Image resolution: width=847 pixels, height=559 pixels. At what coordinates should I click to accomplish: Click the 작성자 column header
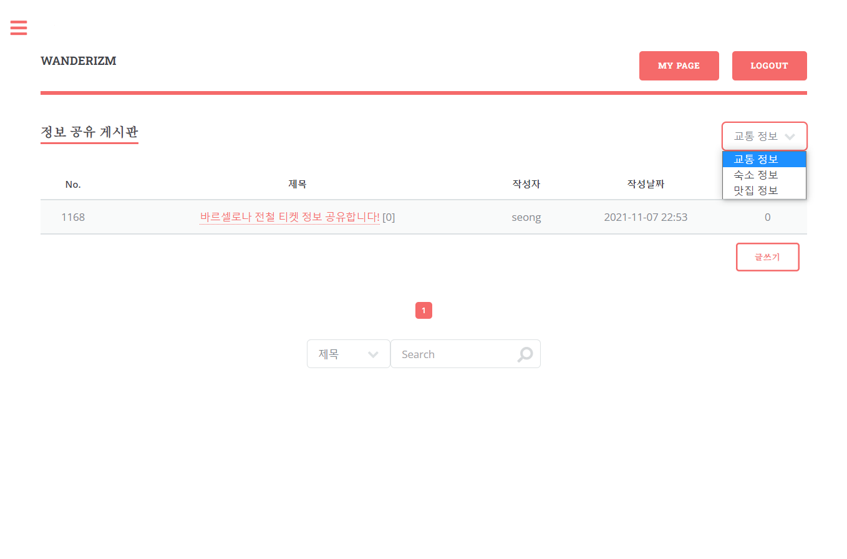click(x=526, y=184)
